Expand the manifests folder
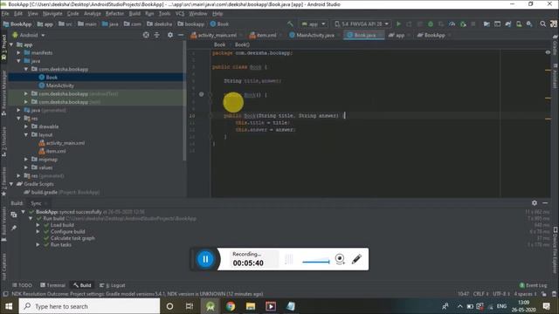559x314 pixels. click(x=18, y=52)
